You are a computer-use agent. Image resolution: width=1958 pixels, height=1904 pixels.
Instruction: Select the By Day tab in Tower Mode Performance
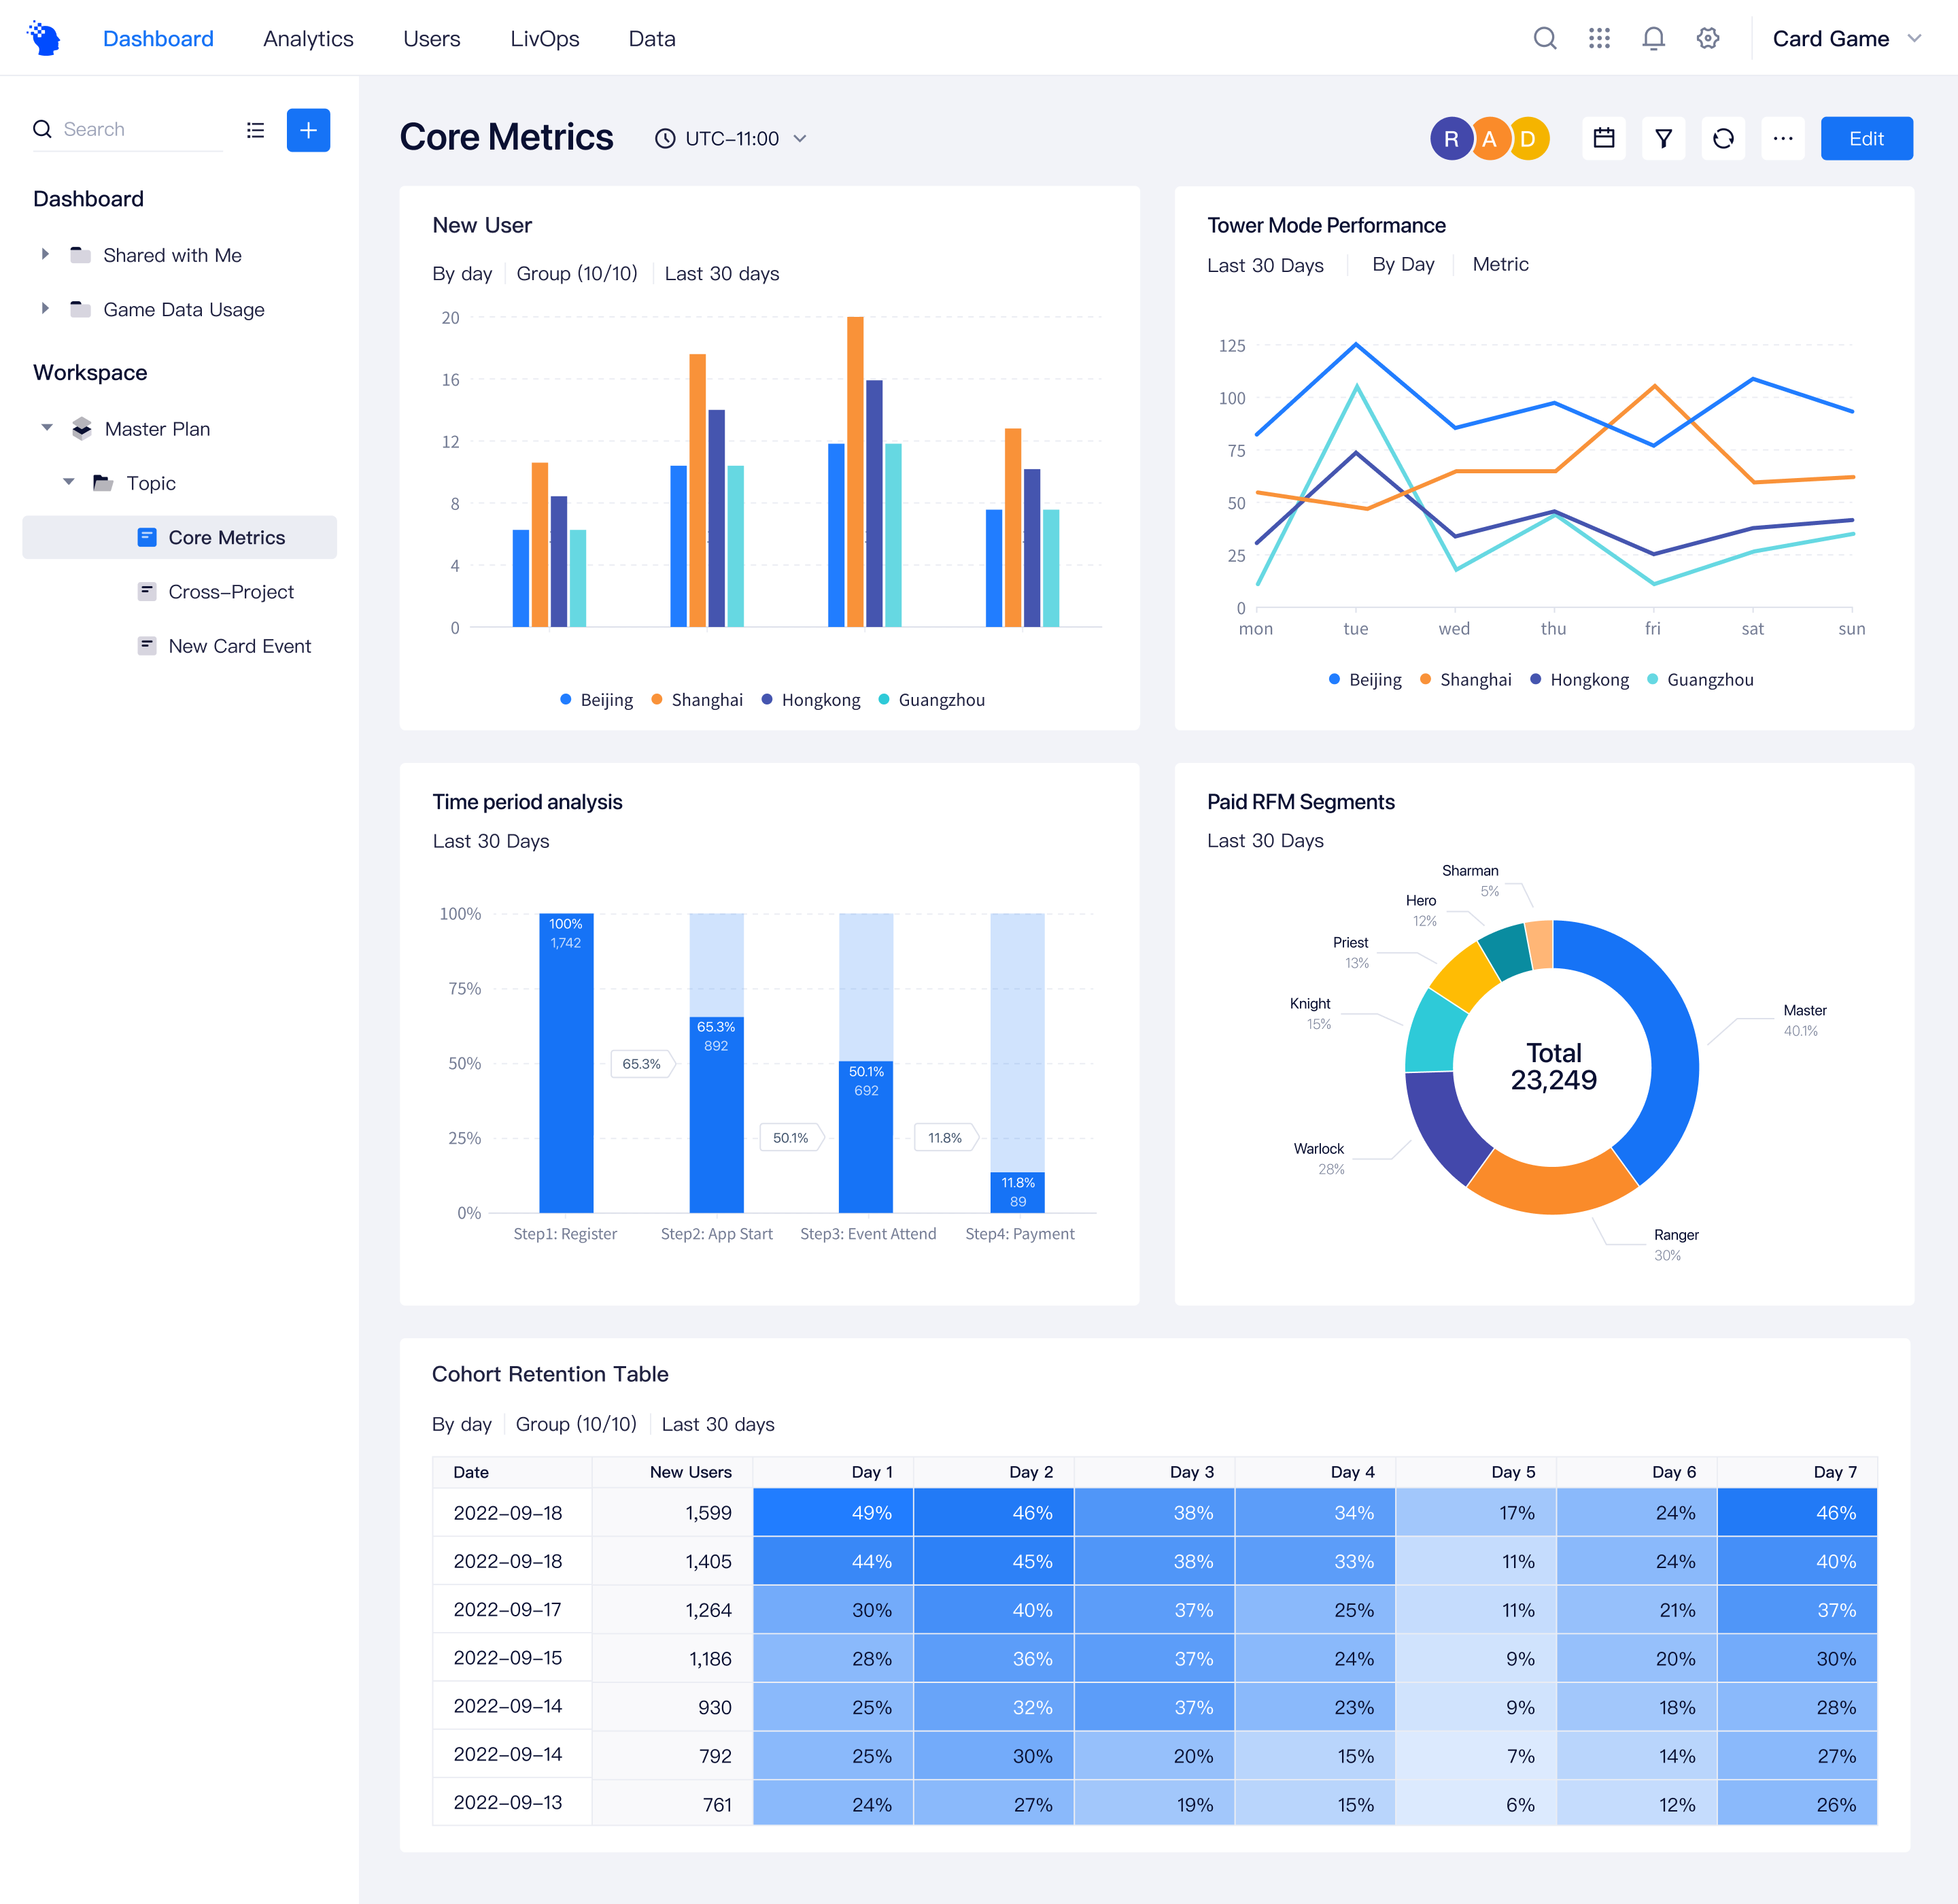tap(1403, 264)
